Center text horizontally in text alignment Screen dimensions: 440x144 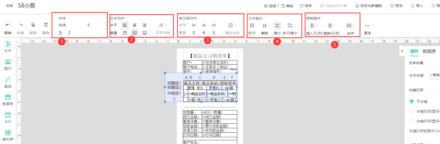pos(134,25)
